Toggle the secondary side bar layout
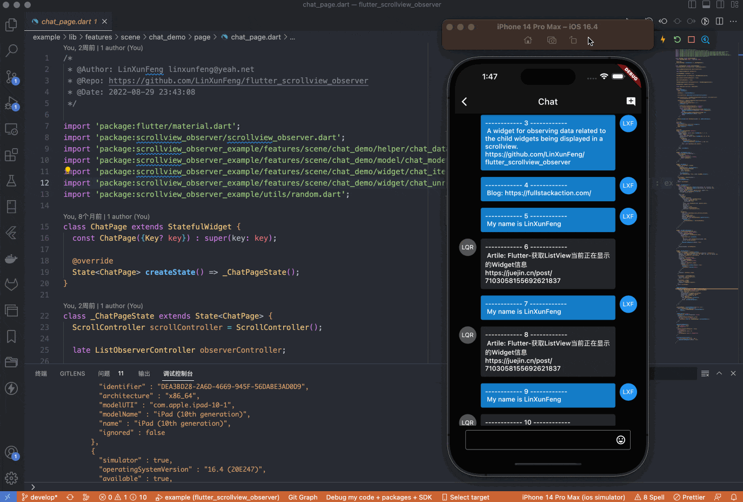This screenshot has width=743, height=502. coord(720,4)
